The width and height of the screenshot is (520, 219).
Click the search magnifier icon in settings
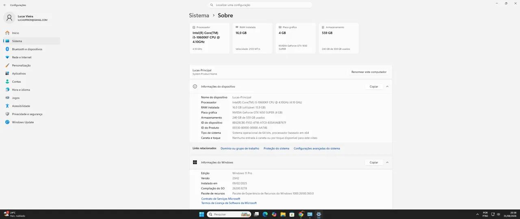click(212, 5)
